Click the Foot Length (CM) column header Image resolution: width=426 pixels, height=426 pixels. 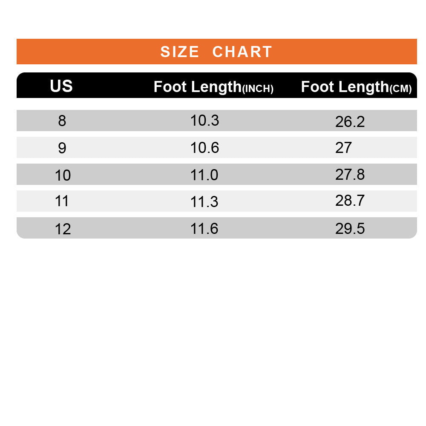coord(356,87)
